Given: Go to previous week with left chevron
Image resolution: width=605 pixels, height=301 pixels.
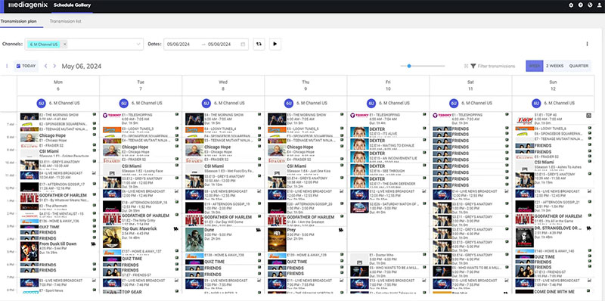Looking at the screenshot, I should (45, 66).
